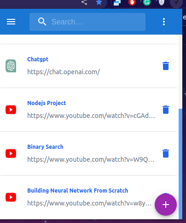Screen dimensions: 186x223
Task: Open Building Neural Network From Scratch bookmark
Action: [78, 191]
